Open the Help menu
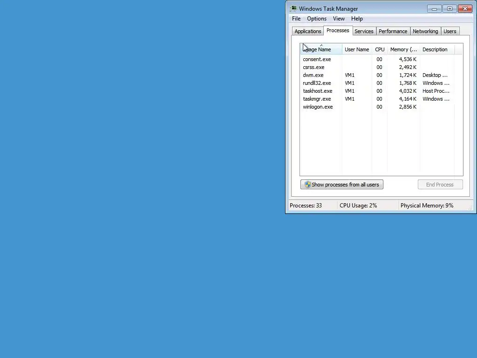The image size is (477, 358). 357,19
